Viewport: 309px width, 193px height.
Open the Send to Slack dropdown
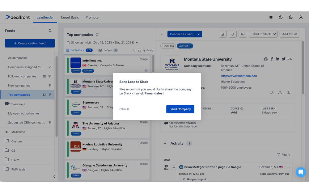[x=263, y=34]
